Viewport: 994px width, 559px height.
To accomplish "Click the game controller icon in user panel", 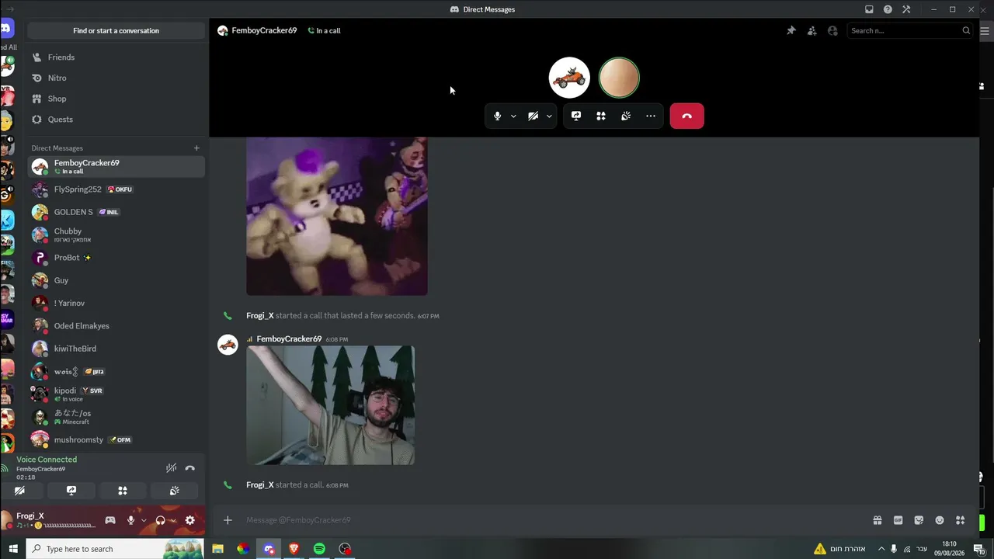I will click(x=110, y=520).
